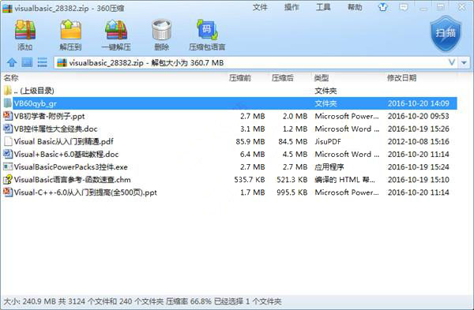Image resolution: width=474 pixels, height=310 pixels.
Task: Click the blue 扫描 scan shield
Action: point(446,34)
